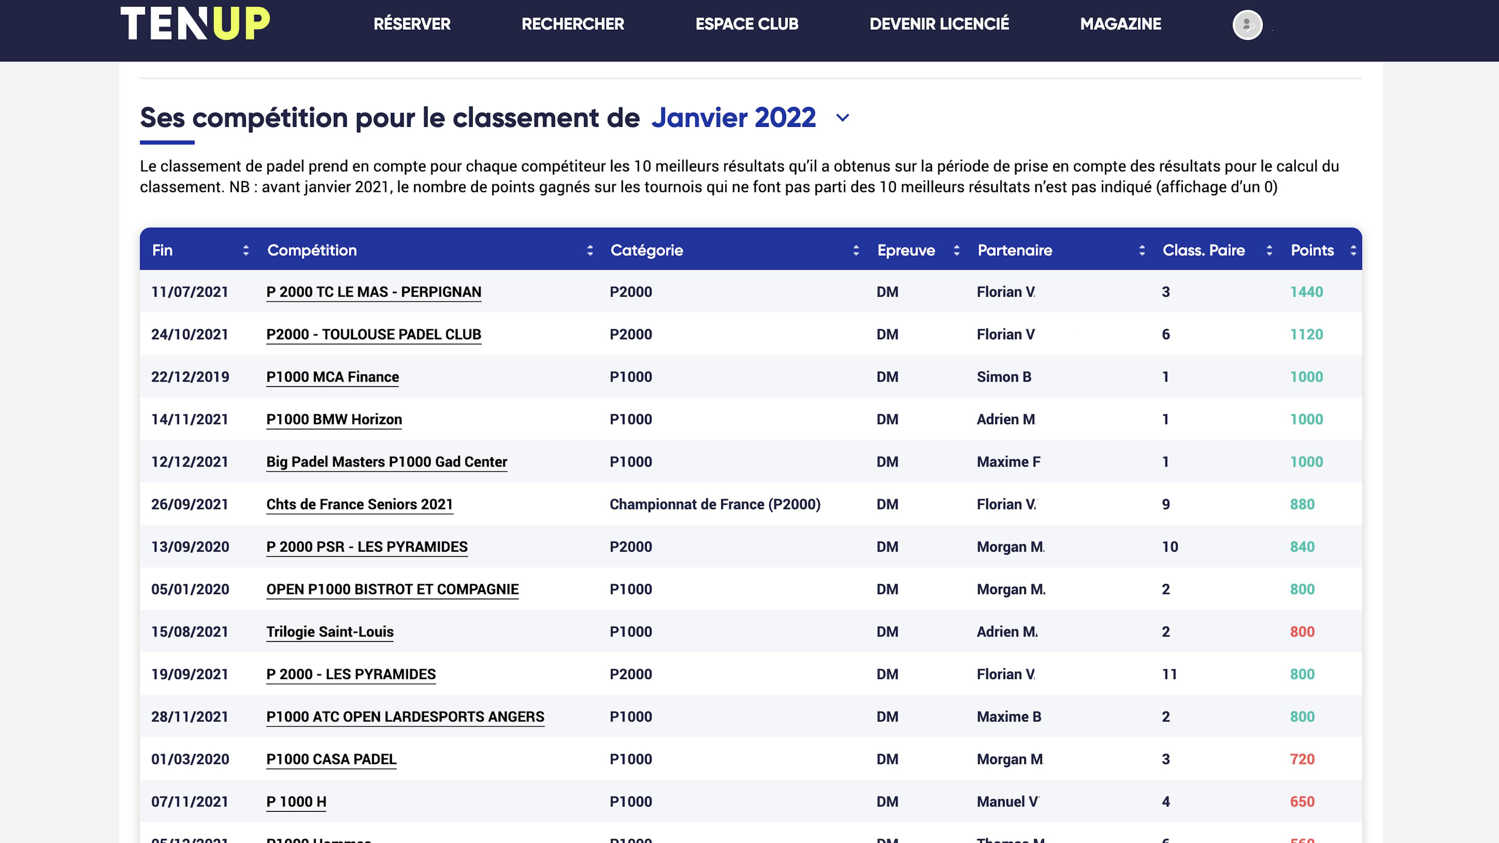Open the RECHERCHER menu
The height and width of the screenshot is (843, 1499).
pos(573,24)
